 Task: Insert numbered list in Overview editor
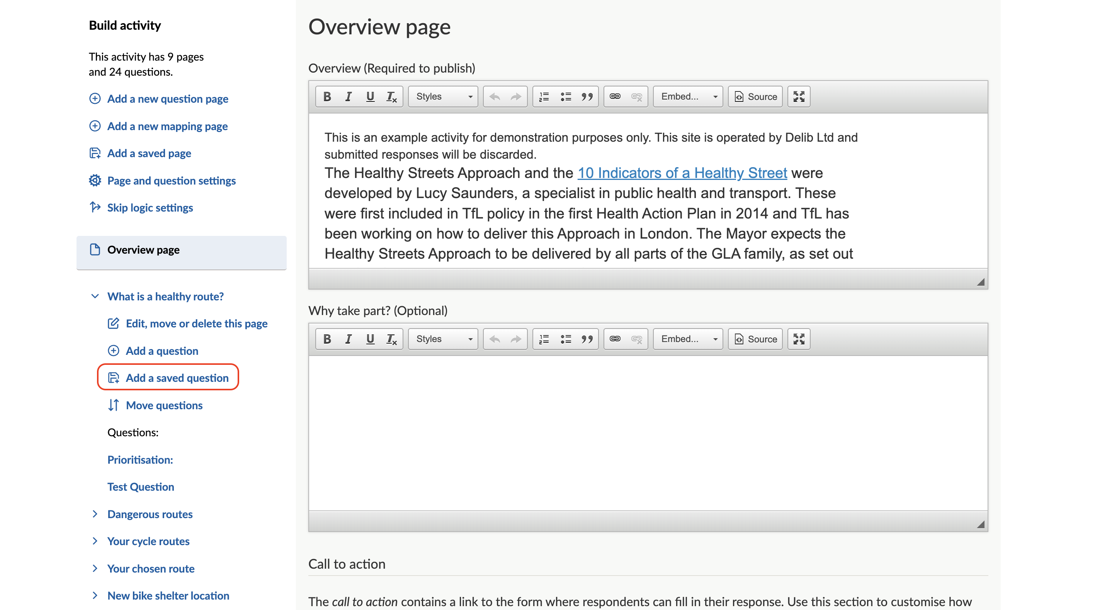point(544,97)
